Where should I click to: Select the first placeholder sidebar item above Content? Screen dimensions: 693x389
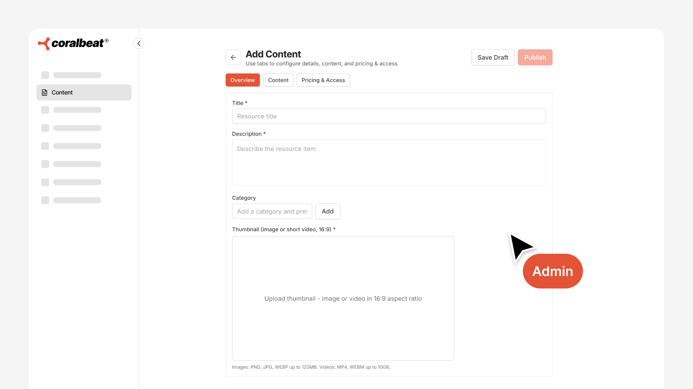(71, 75)
